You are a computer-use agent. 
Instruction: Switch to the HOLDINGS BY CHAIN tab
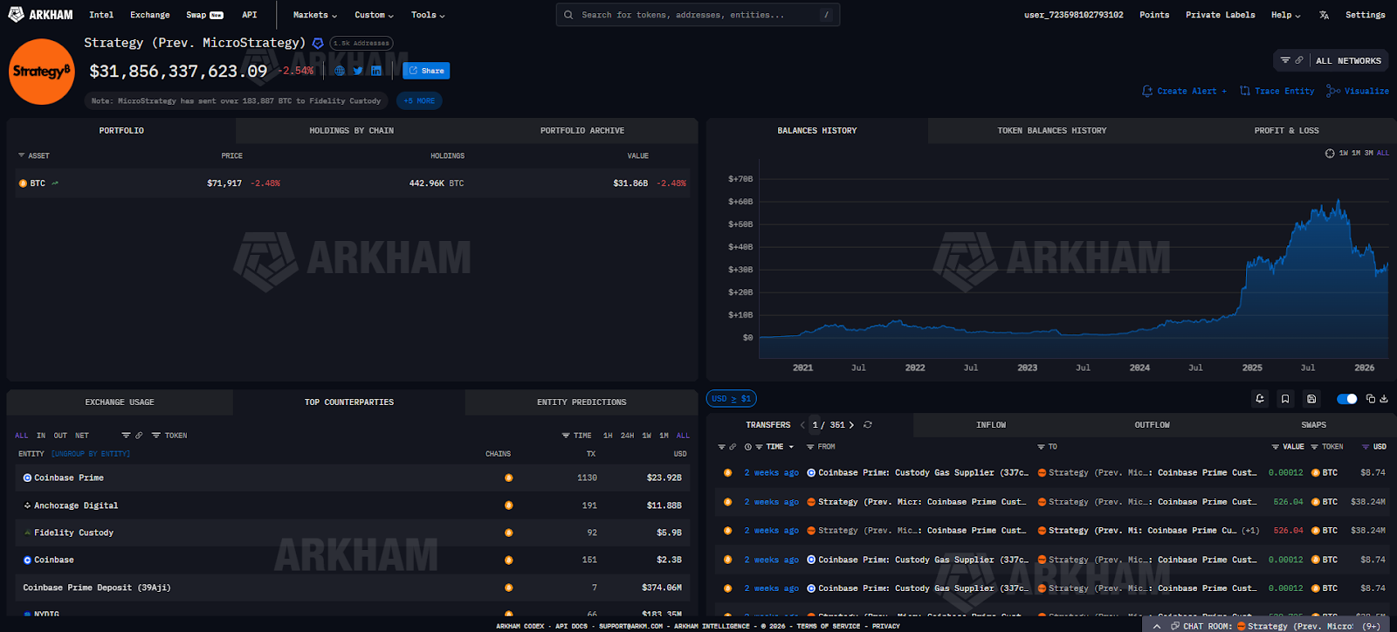(351, 131)
